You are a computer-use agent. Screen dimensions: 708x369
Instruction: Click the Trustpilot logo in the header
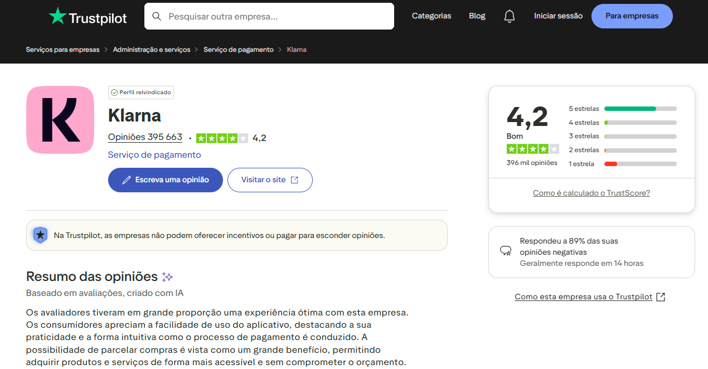tap(88, 17)
